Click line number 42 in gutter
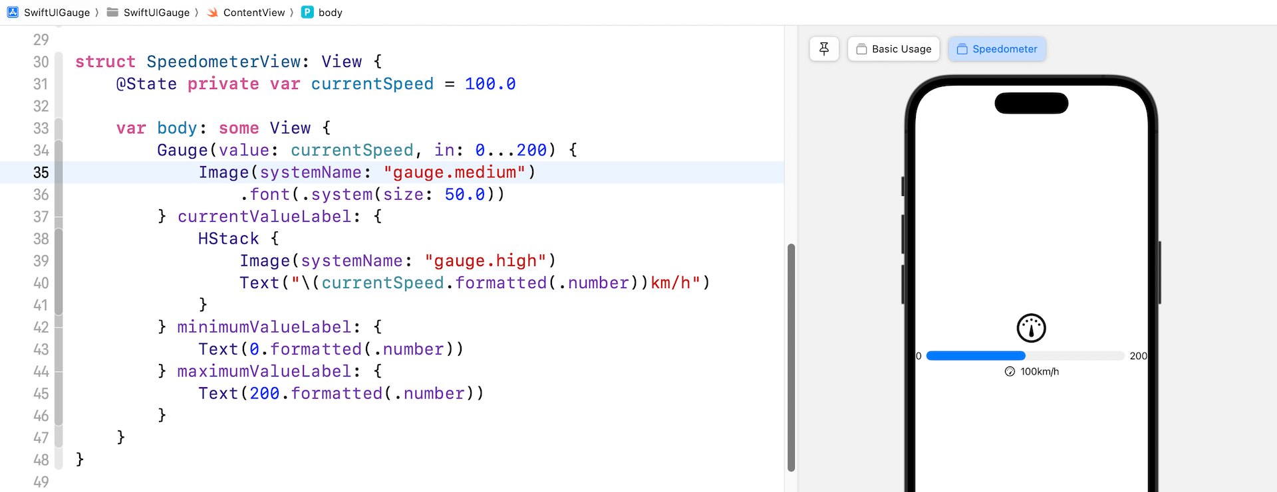Image resolution: width=1277 pixels, height=492 pixels. coord(41,327)
